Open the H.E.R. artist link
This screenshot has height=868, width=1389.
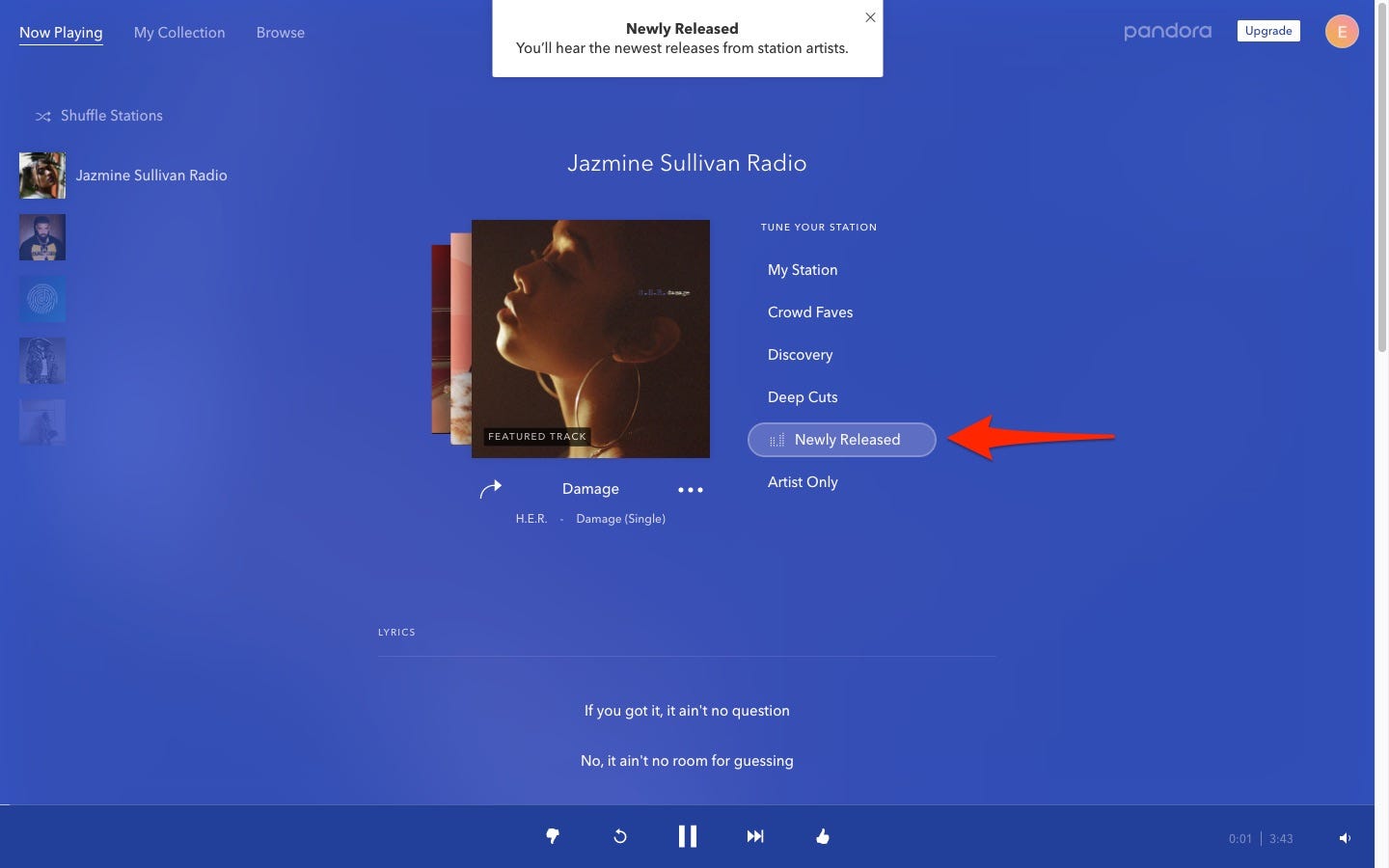click(531, 519)
